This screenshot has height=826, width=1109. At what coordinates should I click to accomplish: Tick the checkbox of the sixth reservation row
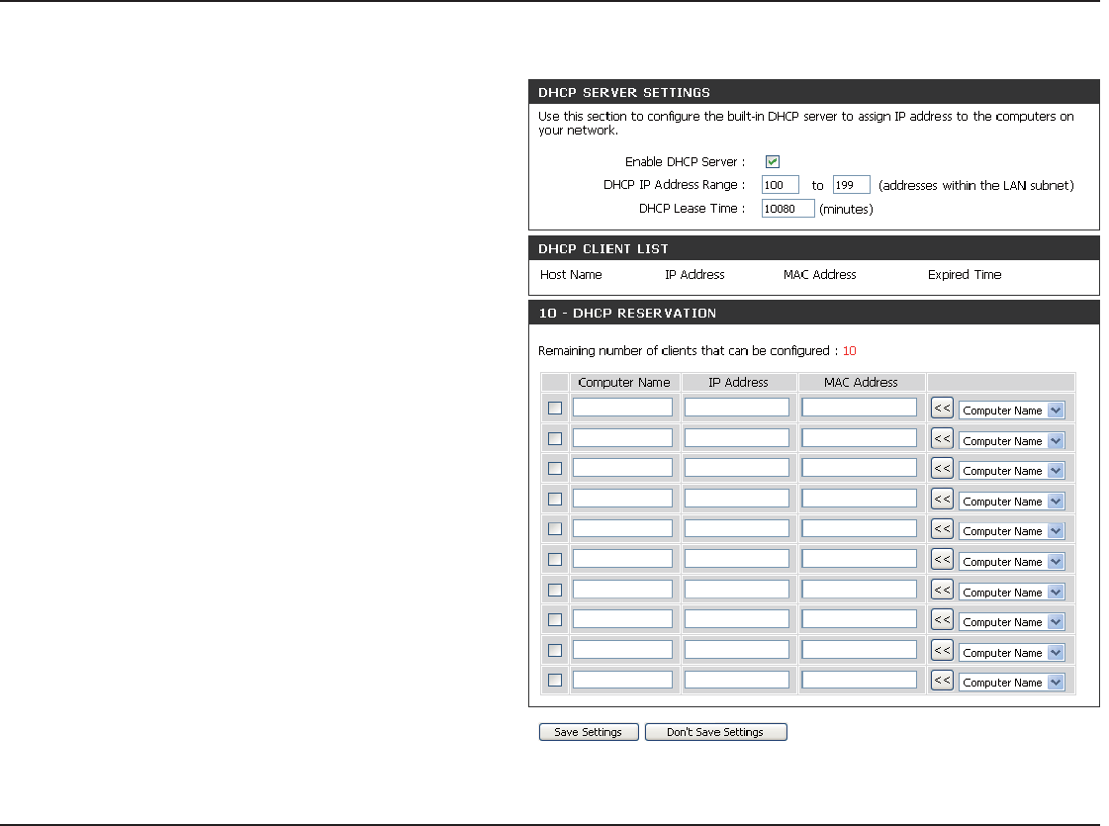click(555, 559)
